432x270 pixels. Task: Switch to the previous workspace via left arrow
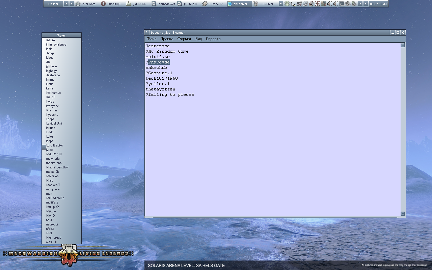pyautogui.click(x=66, y=4)
